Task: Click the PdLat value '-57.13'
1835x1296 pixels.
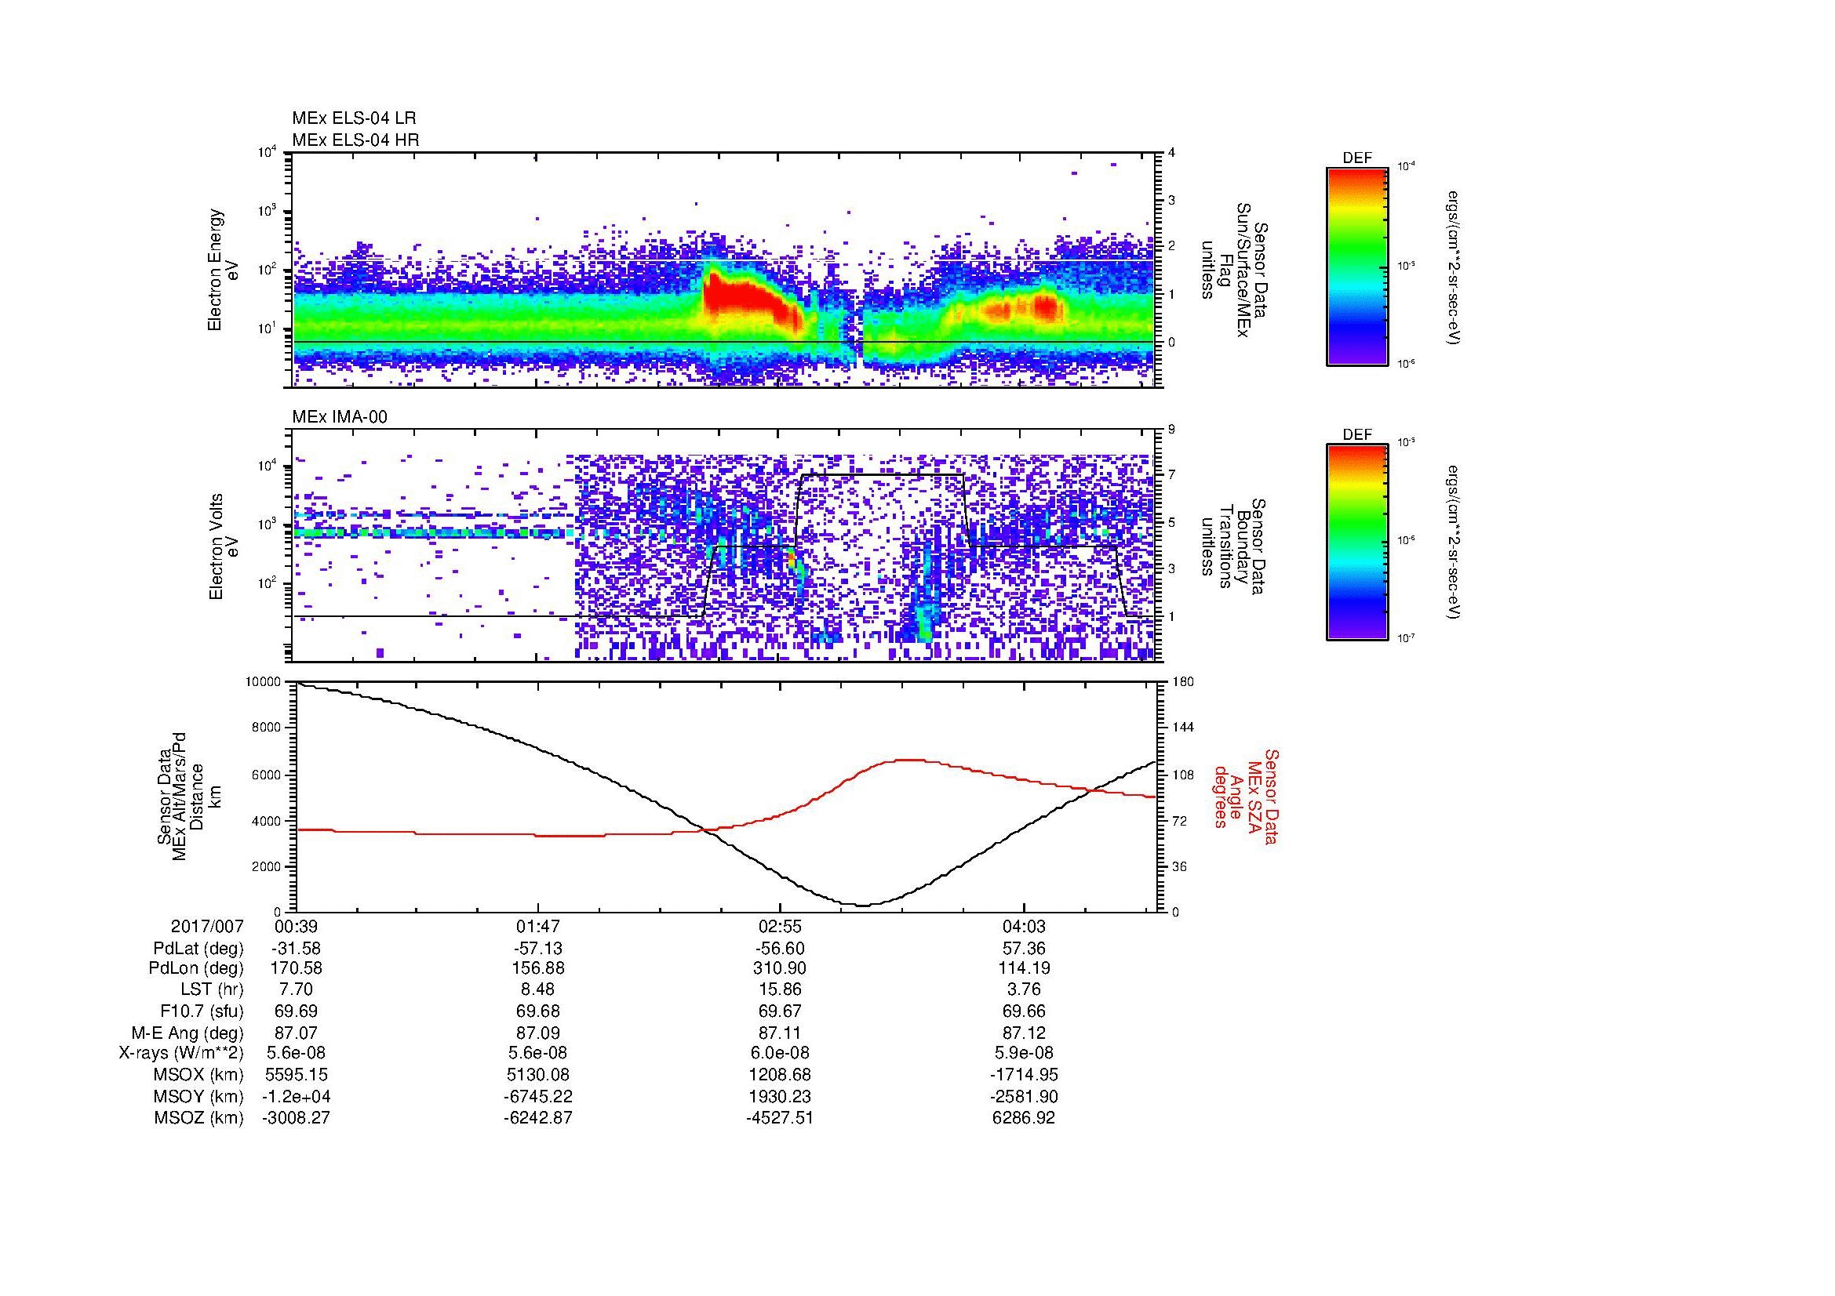Action: (x=538, y=949)
